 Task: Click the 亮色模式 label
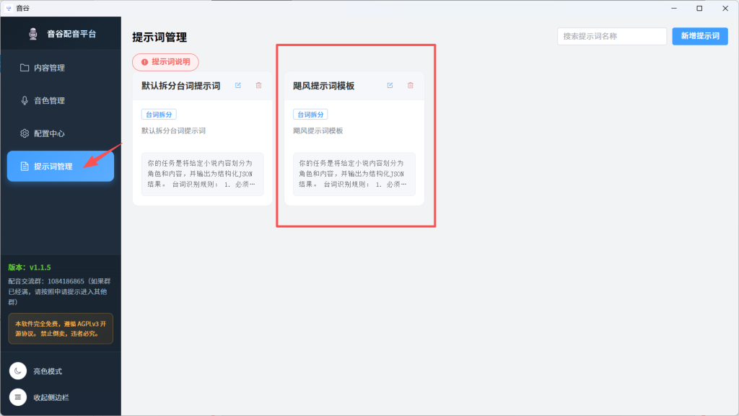[x=48, y=371]
